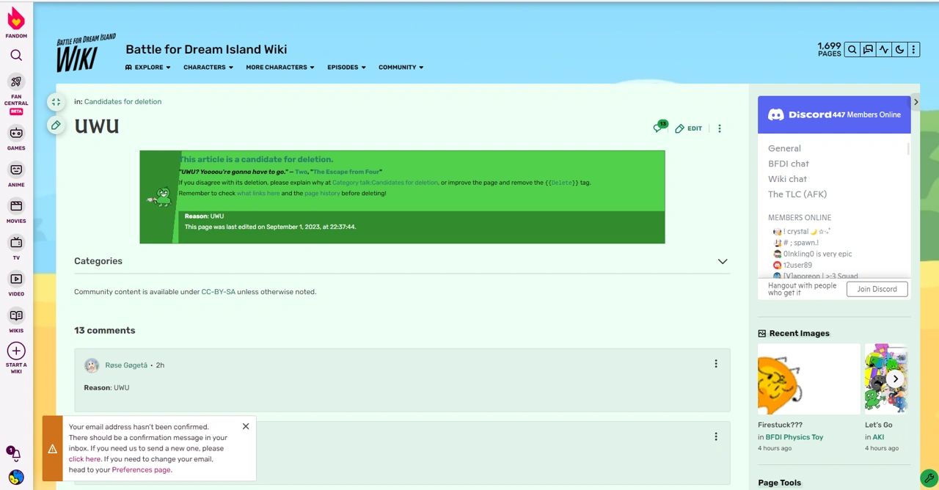The height and width of the screenshot is (490, 939).
Task: Click Røse Gøgetå's comment avatar
Action: [x=92, y=365]
